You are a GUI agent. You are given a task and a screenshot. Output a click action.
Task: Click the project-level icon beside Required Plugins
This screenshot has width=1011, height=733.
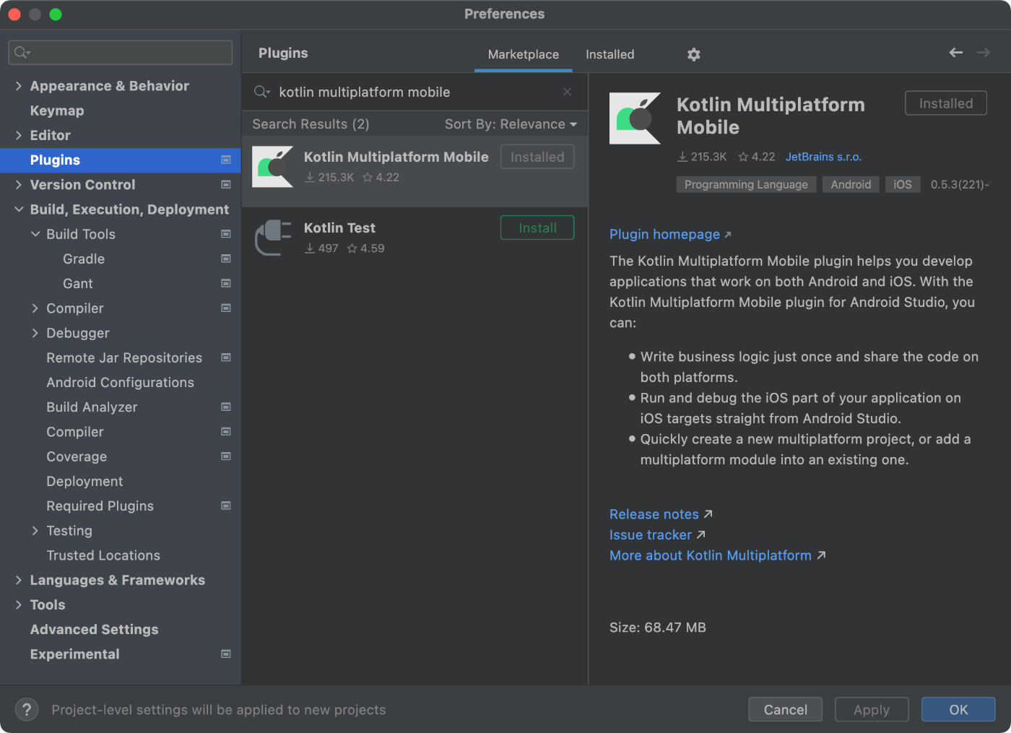click(x=226, y=506)
